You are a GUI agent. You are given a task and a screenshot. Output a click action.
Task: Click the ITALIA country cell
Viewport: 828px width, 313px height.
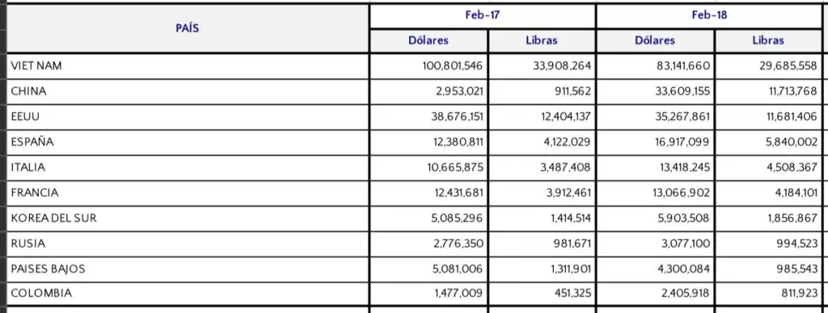point(188,168)
